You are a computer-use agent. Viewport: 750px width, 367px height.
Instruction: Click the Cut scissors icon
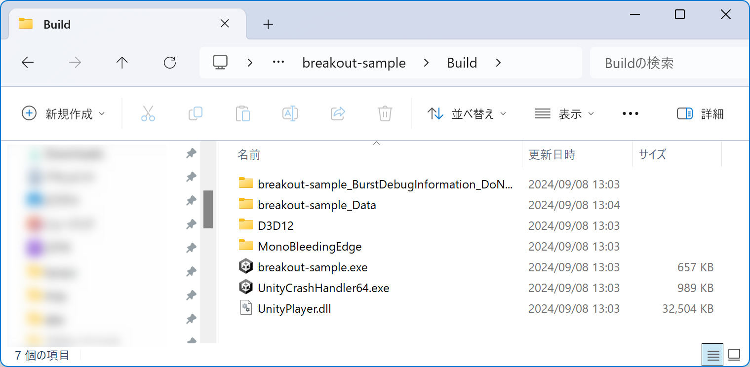pyautogui.click(x=148, y=113)
